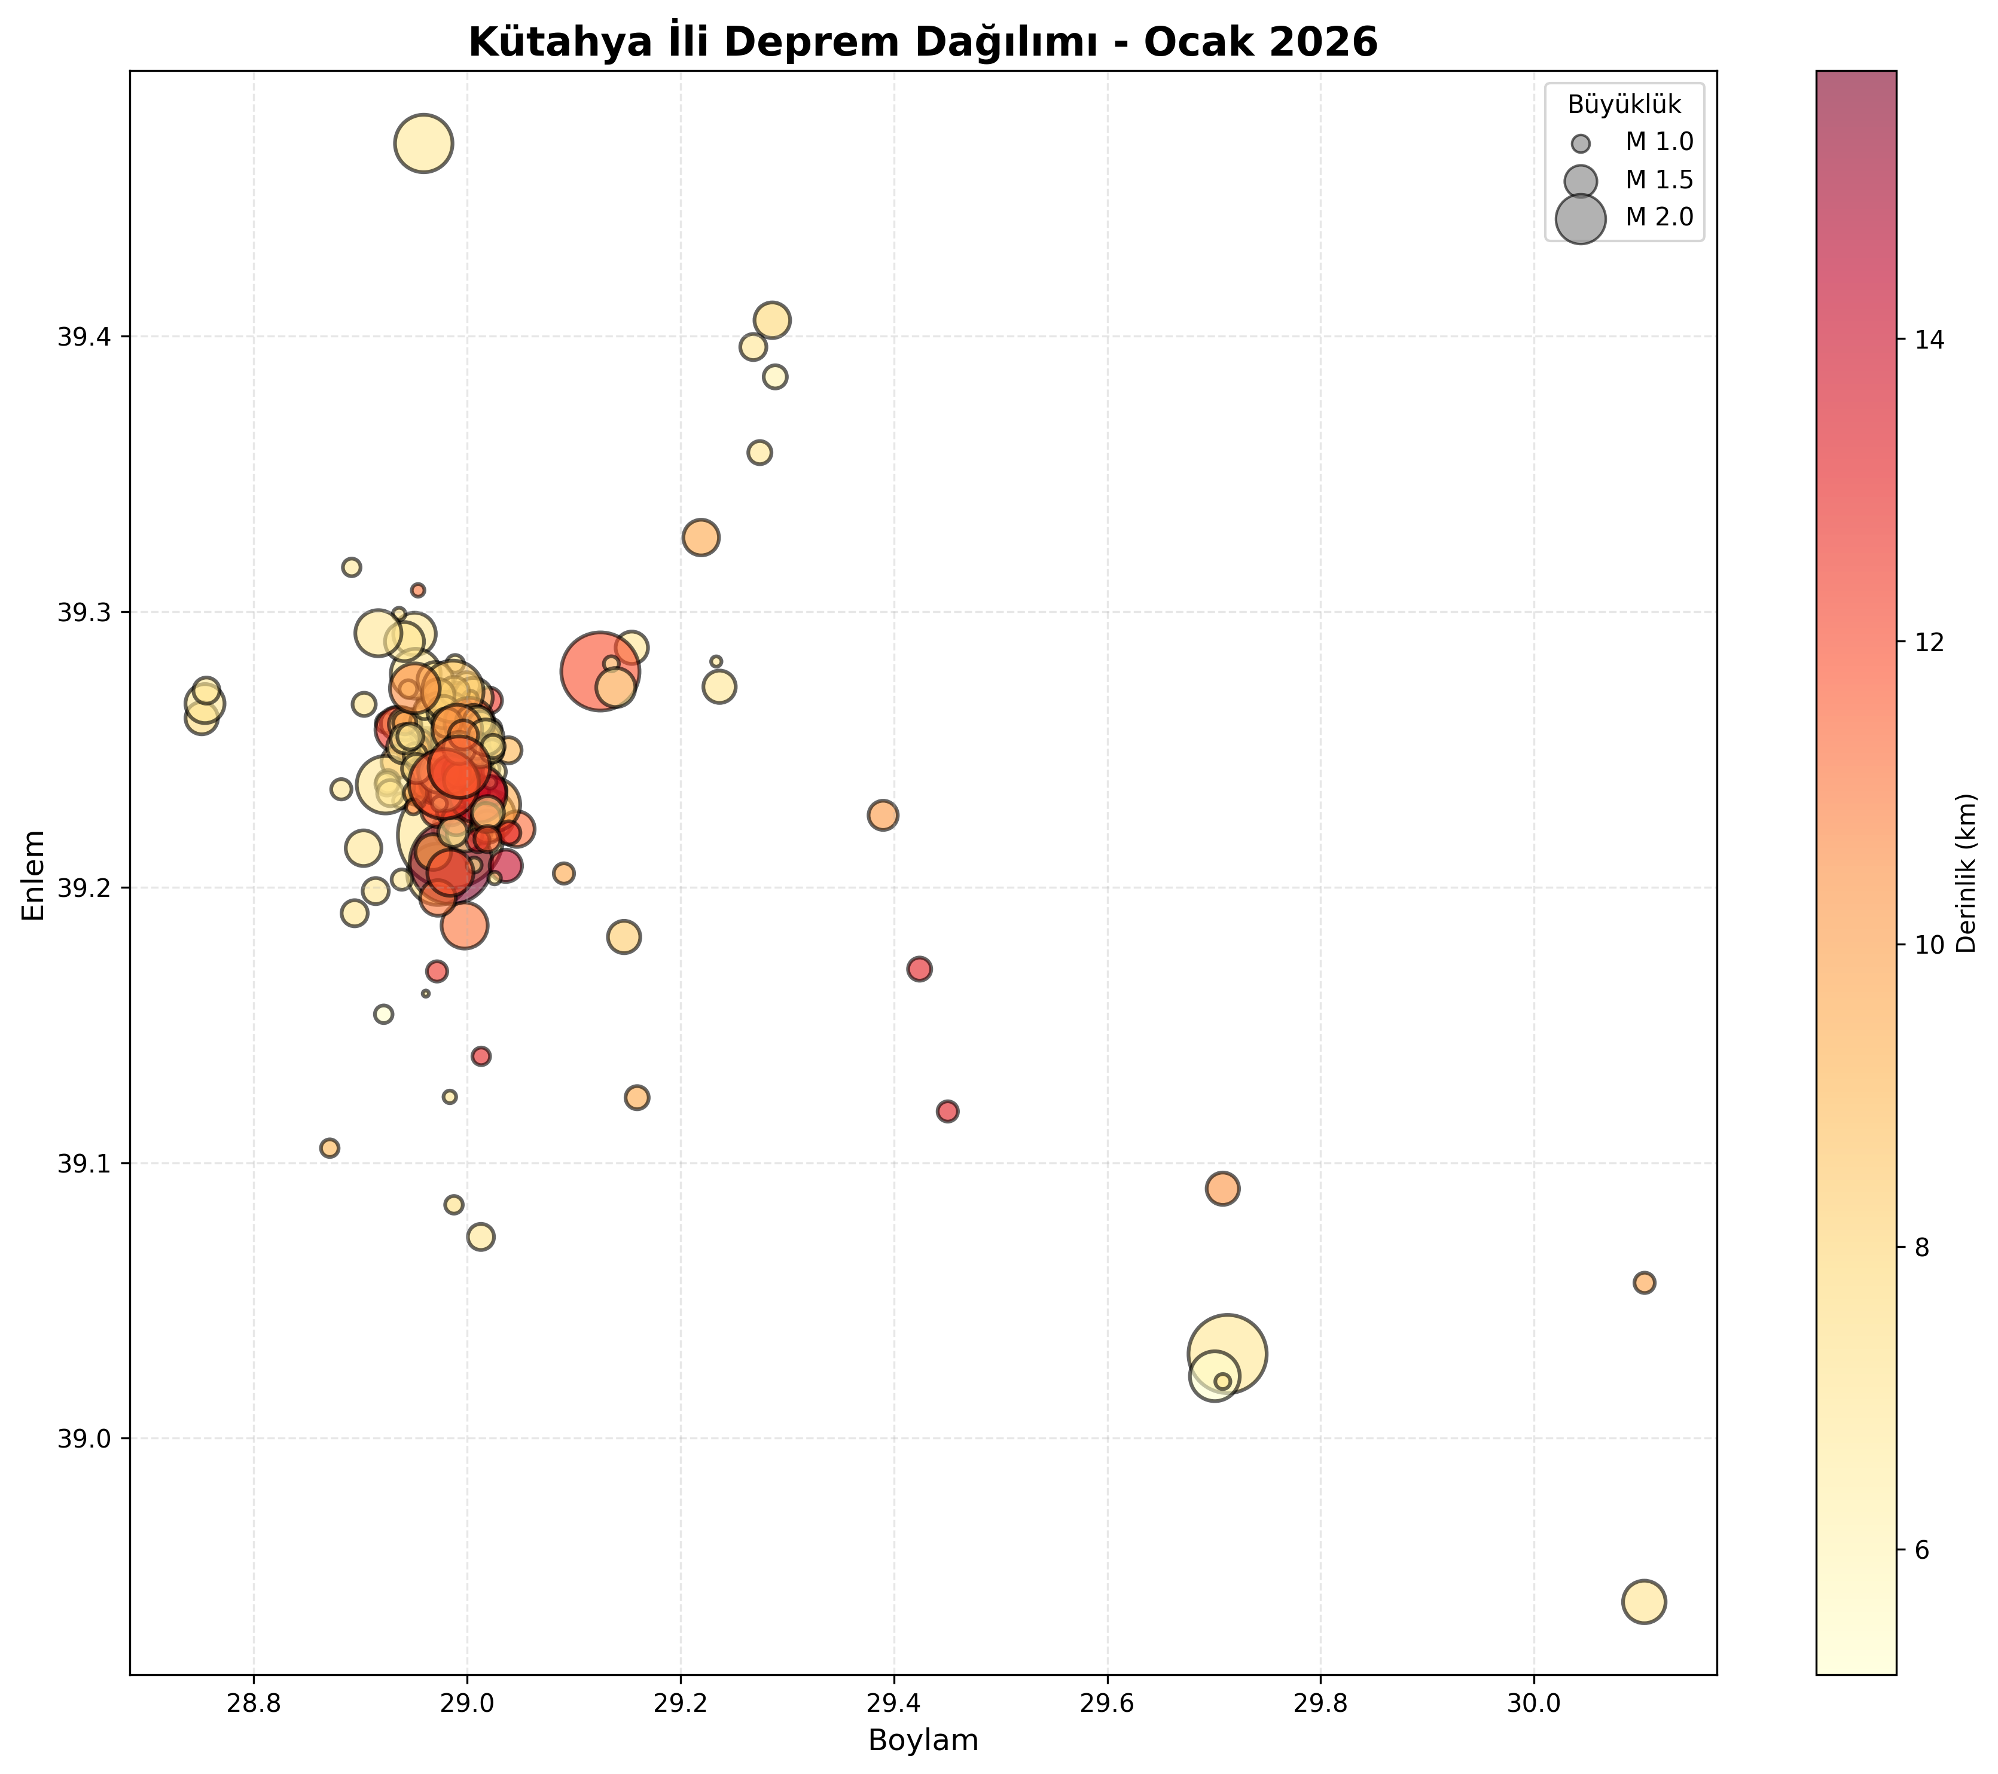Click the "29.2" longitude tick label
The height and width of the screenshot is (1774, 1998).
(x=681, y=1705)
